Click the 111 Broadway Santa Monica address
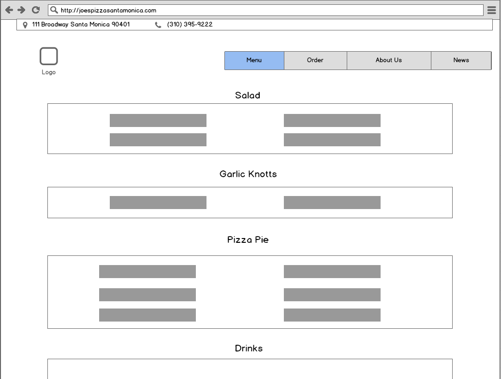 pos(81,25)
